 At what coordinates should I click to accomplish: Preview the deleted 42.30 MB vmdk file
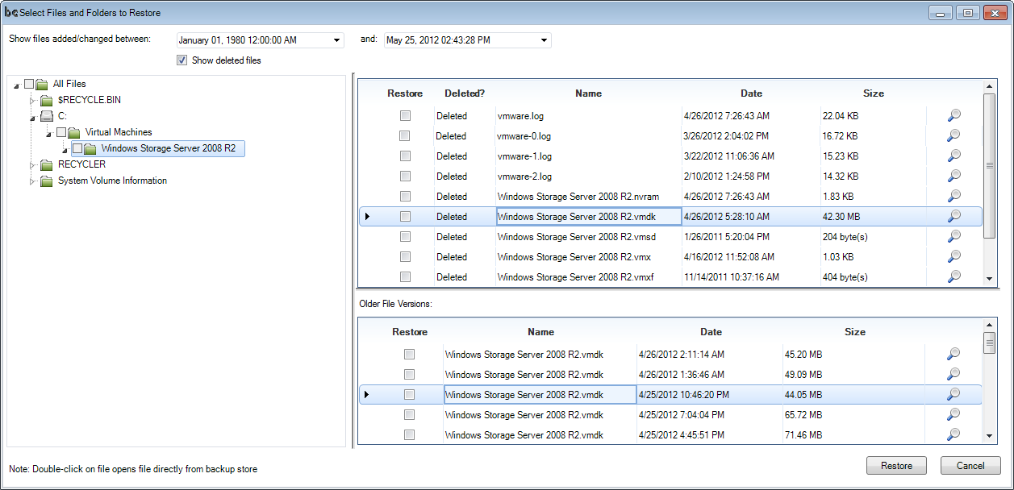tap(953, 216)
